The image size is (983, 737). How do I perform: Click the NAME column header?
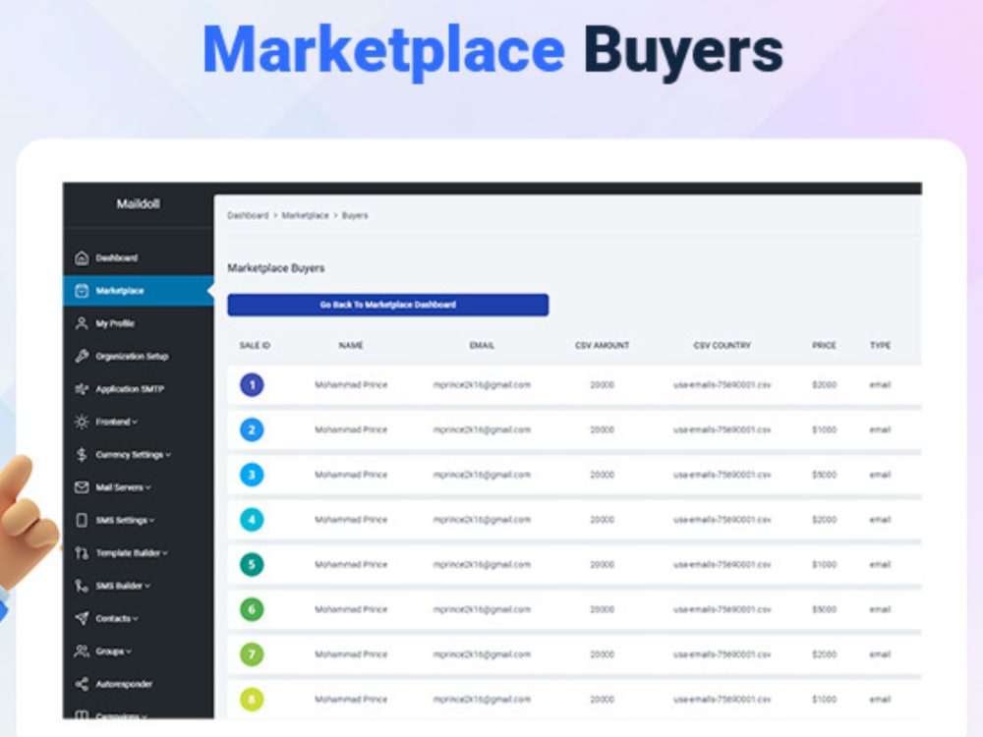tap(351, 345)
